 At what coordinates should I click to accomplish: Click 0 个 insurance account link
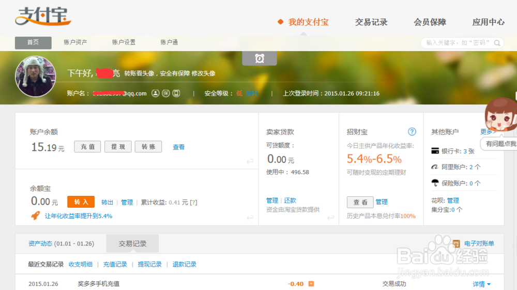475,183
